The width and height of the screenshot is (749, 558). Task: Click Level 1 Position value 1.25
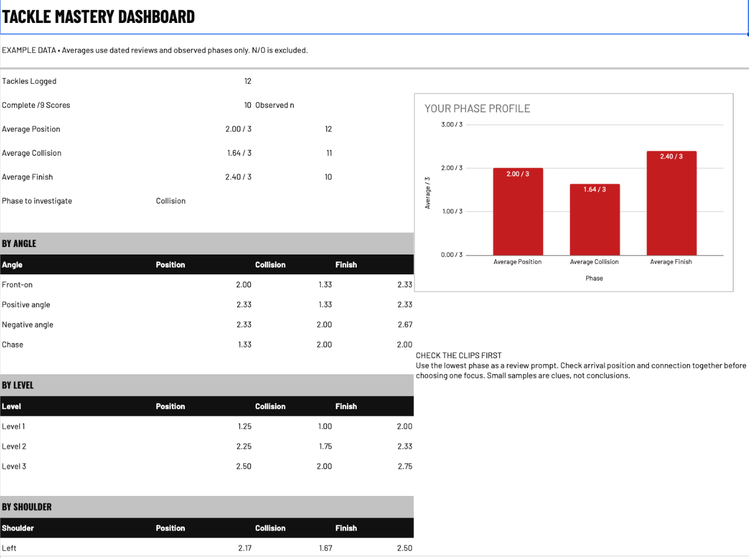pyautogui.click(x=244, y=426)
